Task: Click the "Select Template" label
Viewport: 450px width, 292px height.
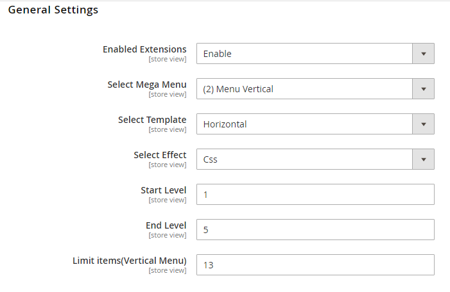Action: tap(152, 120)
